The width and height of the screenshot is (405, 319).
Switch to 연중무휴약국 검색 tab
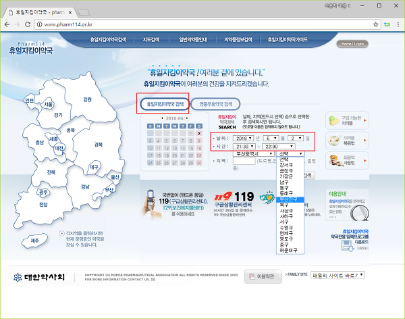pyautogui.click(x=216, y=104)
